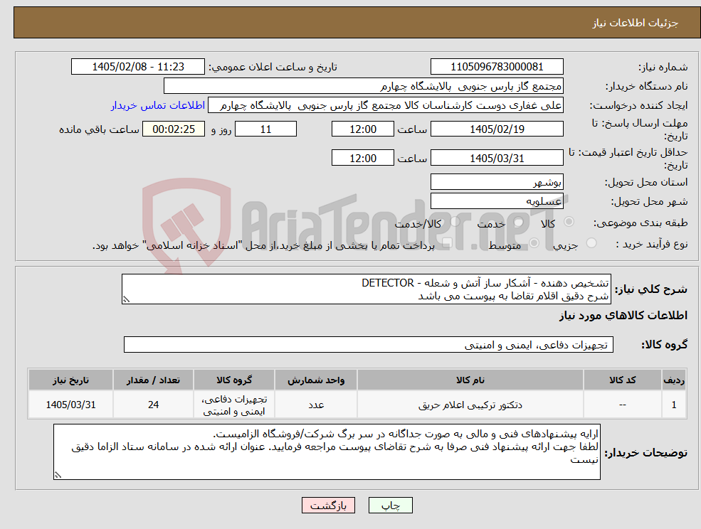This screenshot has height=529, width=701.
Task: Click heading اطلاعات کالاهای مورد نیاز
Action: click(623, 316)
